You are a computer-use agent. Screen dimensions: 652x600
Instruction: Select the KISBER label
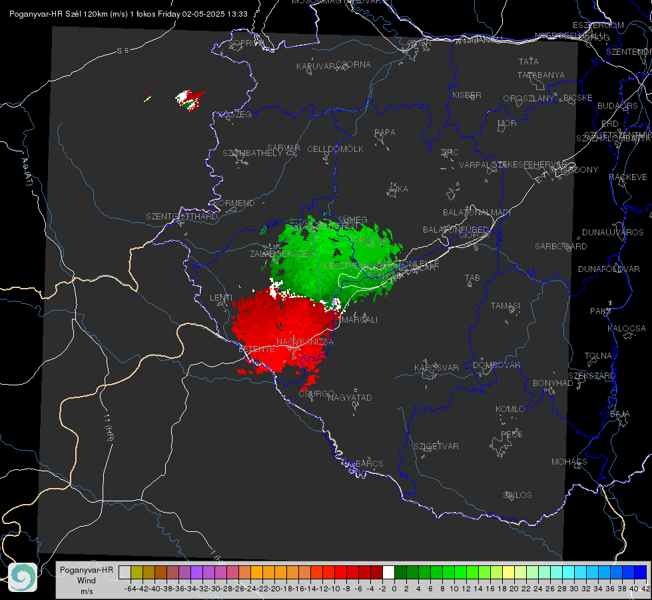(467, 95)
